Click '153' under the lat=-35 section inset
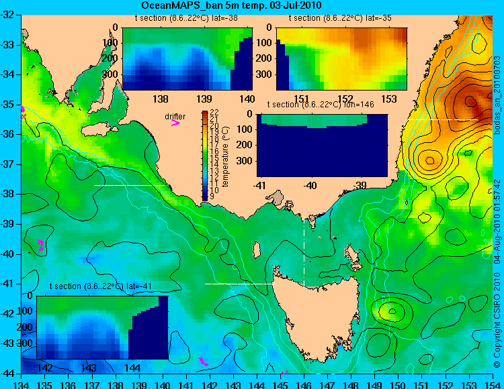Image resolution: width=504 pixels, height=389 pixels. click(389, 99)
